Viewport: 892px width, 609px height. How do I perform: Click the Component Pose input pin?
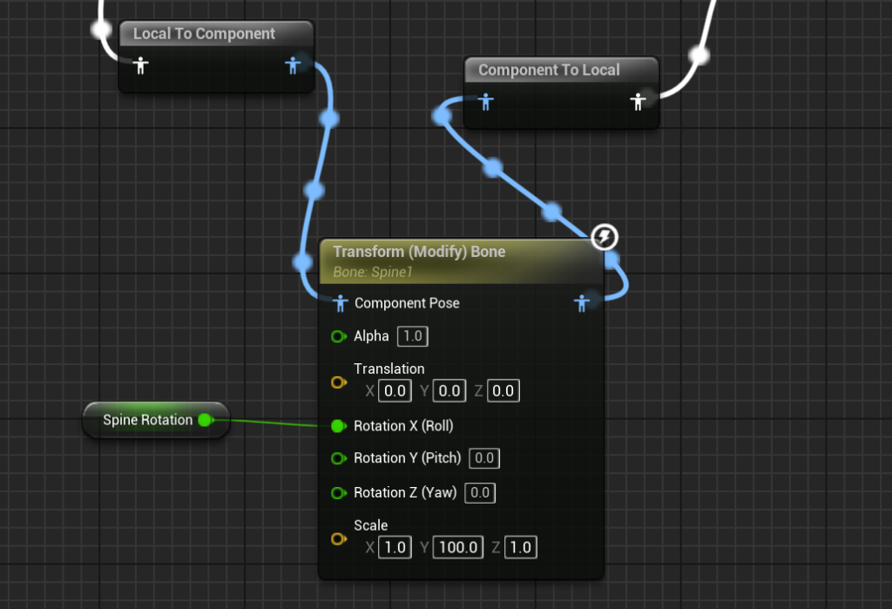coord(341,303)
